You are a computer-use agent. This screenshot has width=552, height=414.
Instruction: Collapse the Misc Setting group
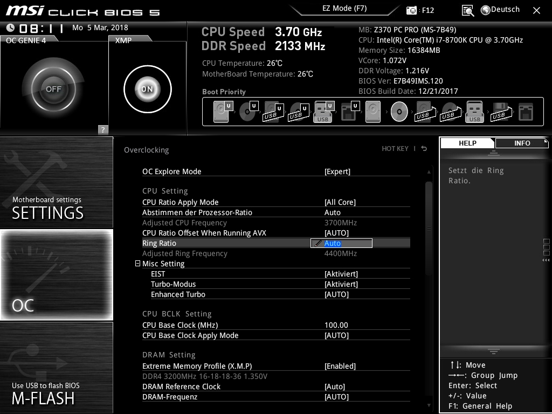[137, 263]
